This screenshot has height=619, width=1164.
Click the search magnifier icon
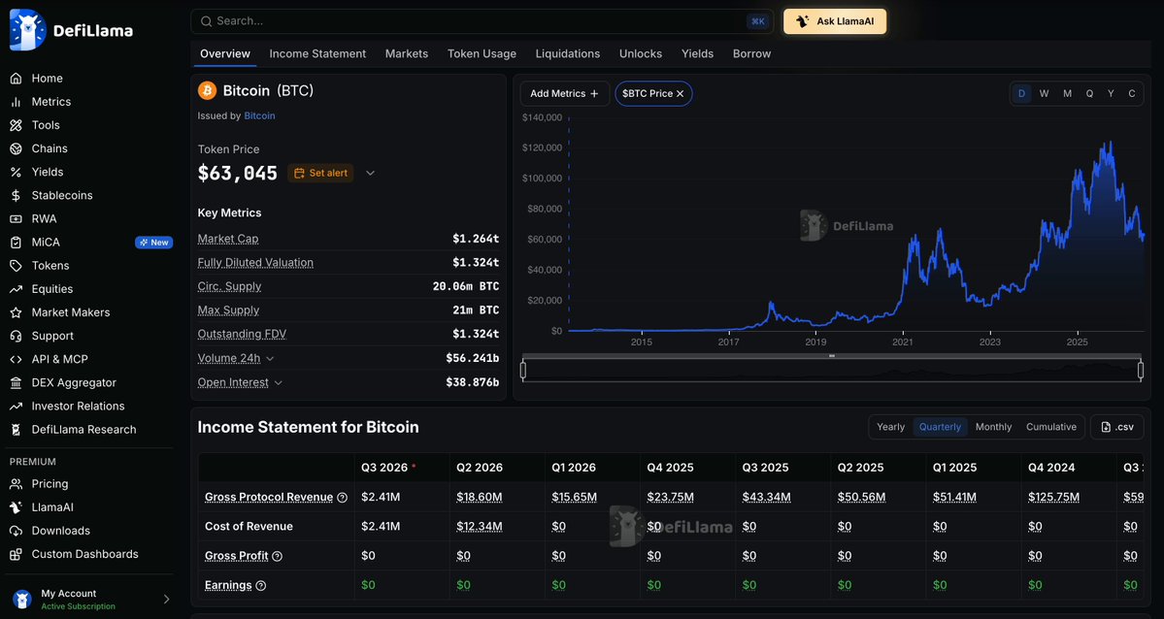[207, 21]
